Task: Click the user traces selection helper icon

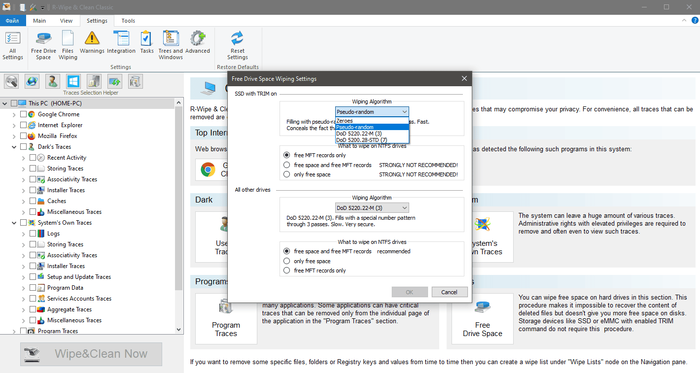Action: (53, 81)
